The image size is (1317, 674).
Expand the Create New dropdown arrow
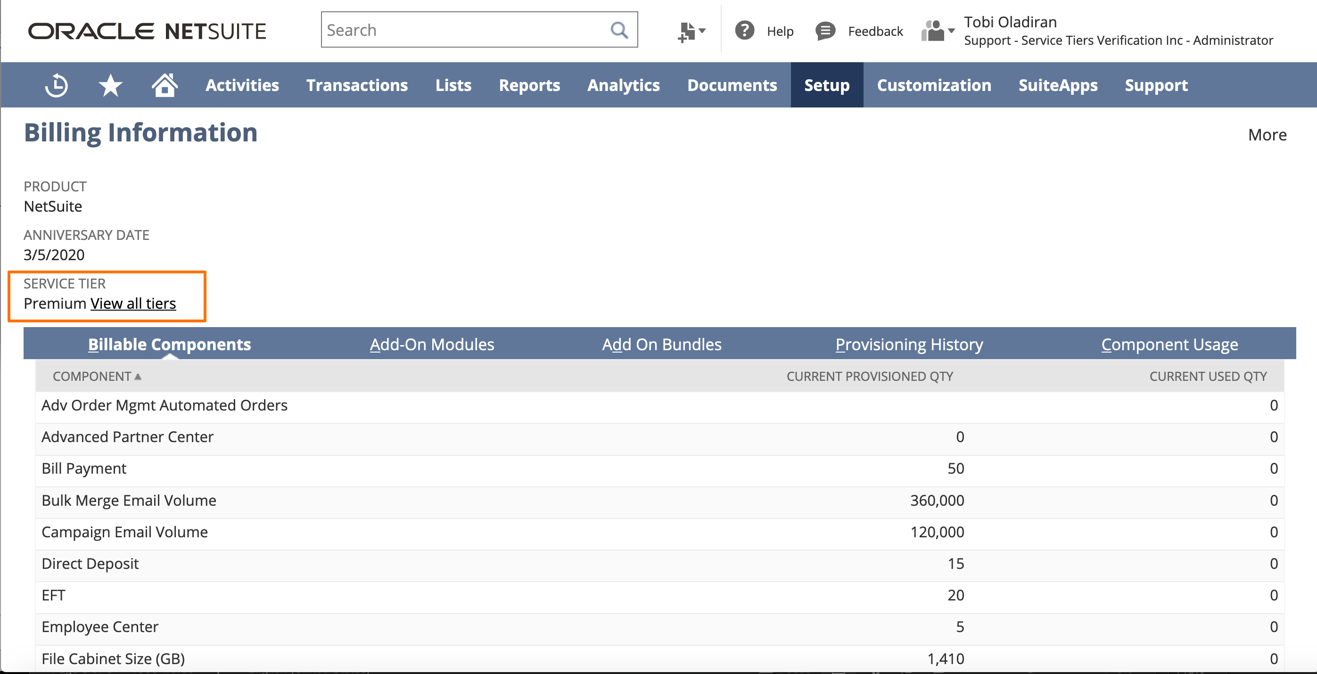[702, 31]
